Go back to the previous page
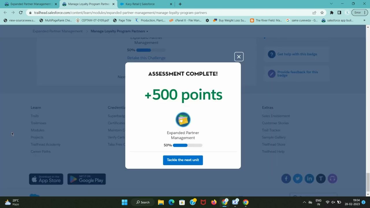 5,13
